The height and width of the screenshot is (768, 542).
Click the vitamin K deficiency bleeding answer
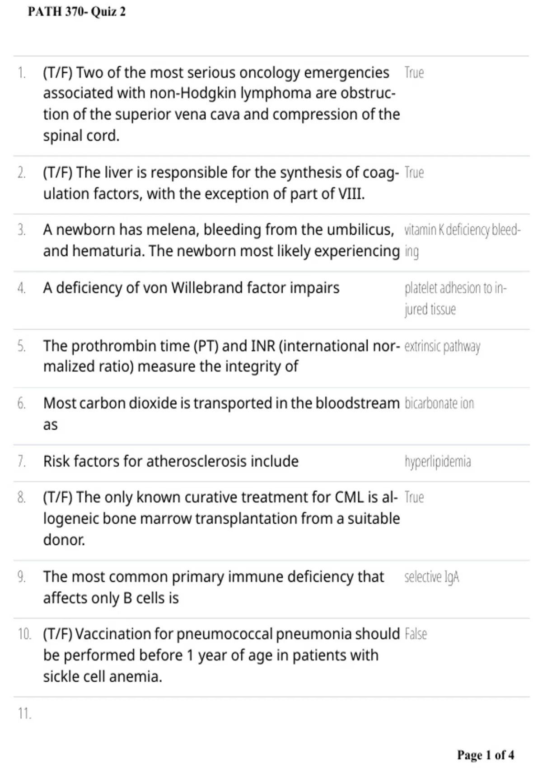click(463, 240)
